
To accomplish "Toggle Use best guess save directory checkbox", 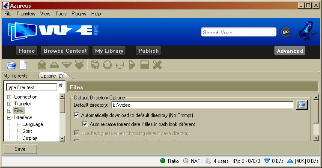I will pyautogui.click(x=76, y=133).
